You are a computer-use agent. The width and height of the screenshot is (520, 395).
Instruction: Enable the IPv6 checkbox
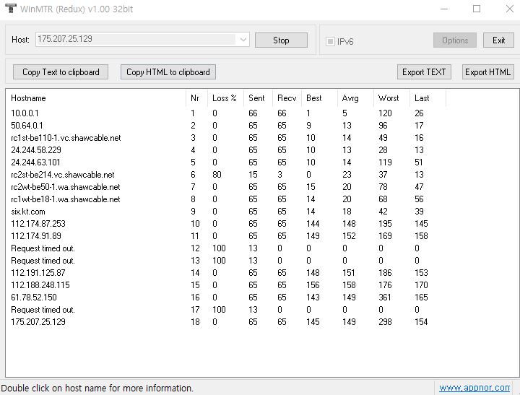click(331, 41)
